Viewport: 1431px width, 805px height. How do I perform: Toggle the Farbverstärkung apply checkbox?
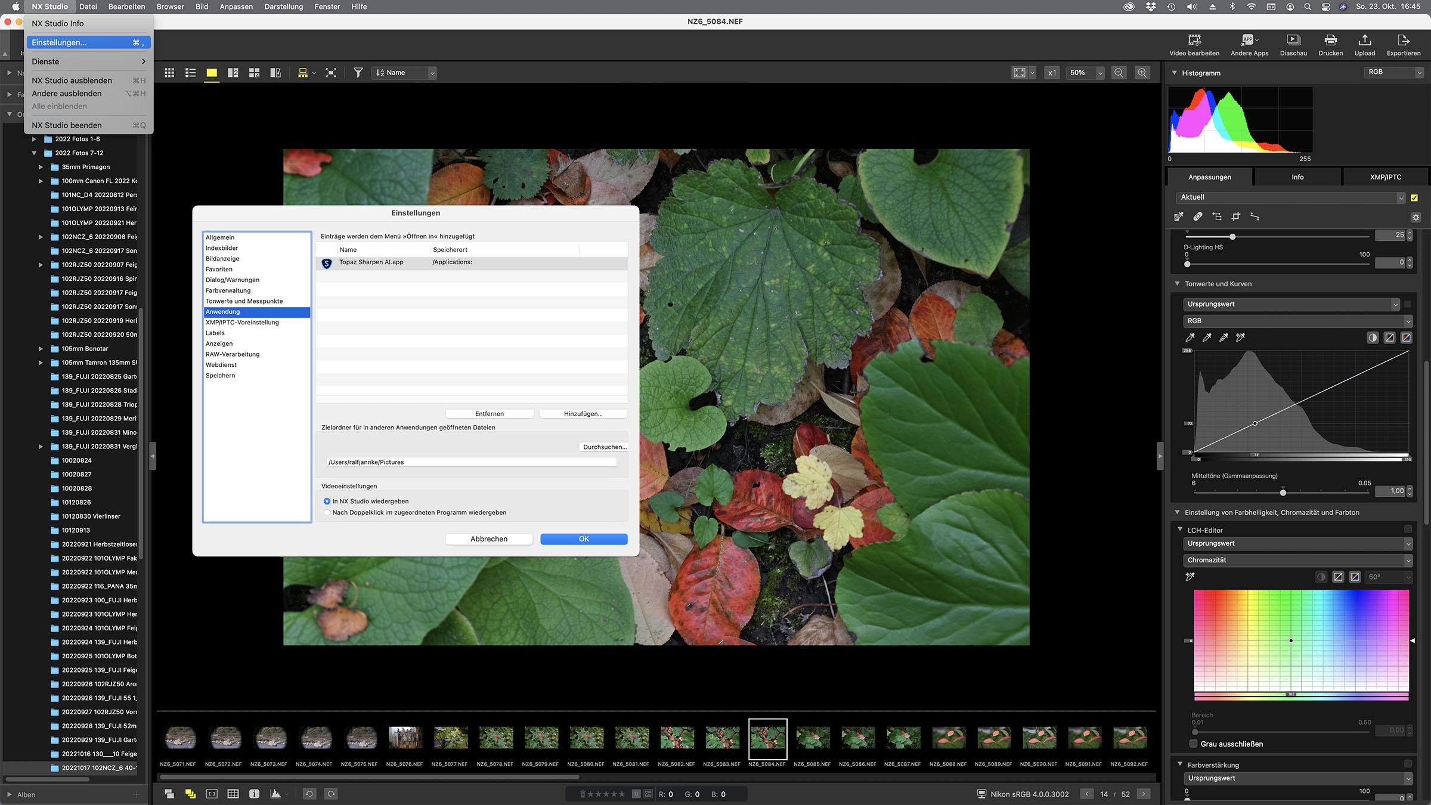1408,764
